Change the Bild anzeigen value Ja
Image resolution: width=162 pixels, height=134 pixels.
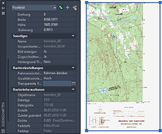point(60,51)
